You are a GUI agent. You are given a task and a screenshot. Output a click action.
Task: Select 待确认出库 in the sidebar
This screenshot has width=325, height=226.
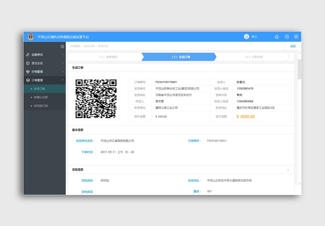point(44,97)
